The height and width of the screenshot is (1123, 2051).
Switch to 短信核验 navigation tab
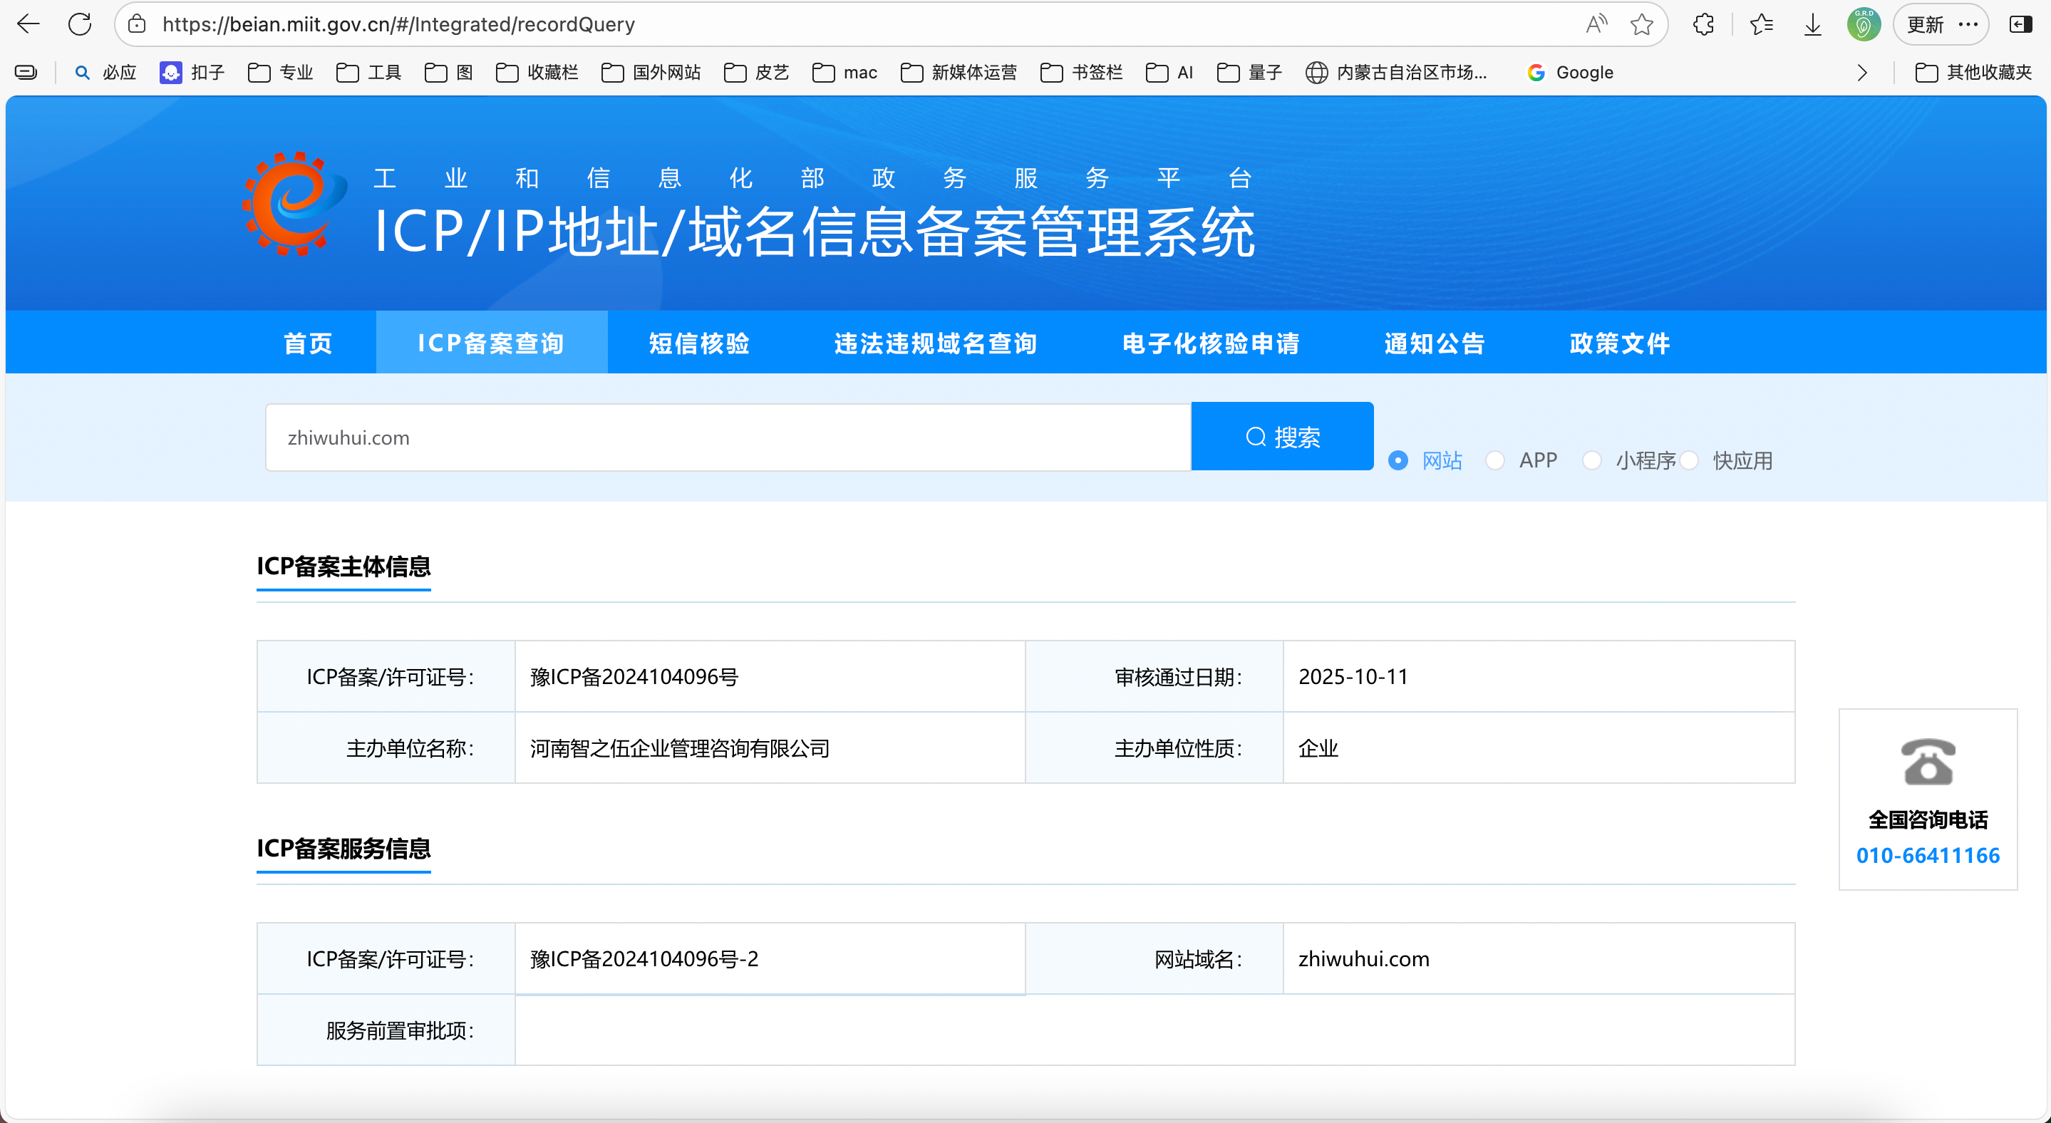(x=699, y=343)
